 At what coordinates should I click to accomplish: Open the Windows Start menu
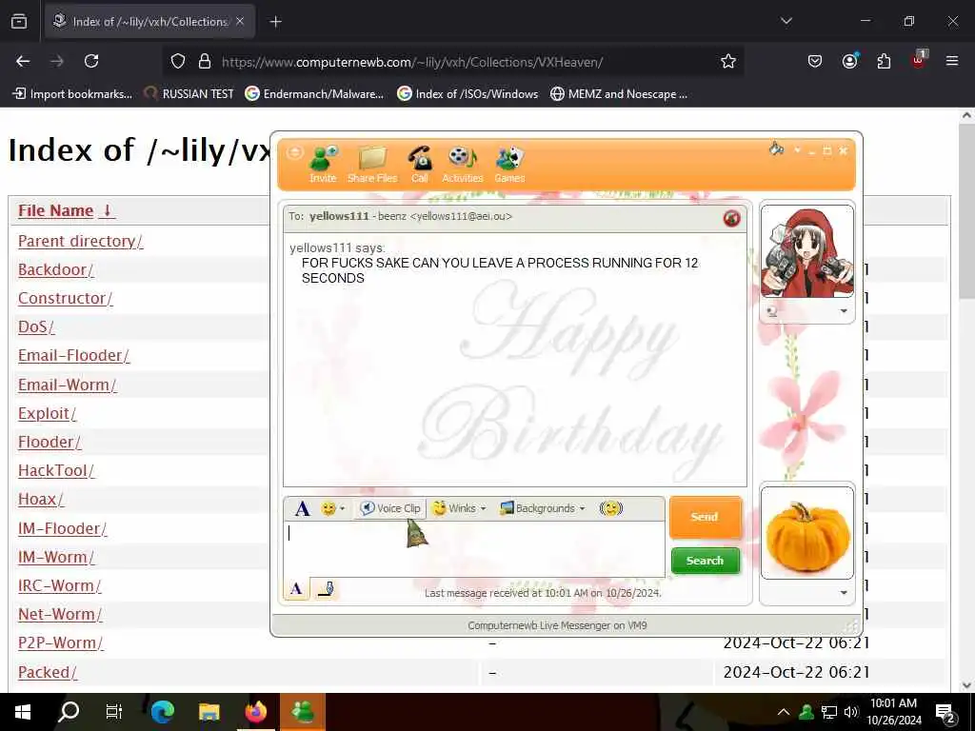click(x=23, y=712)
